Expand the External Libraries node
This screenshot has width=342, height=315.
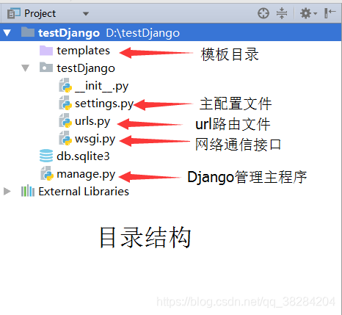pyautogui.click(x=7, y=191)
